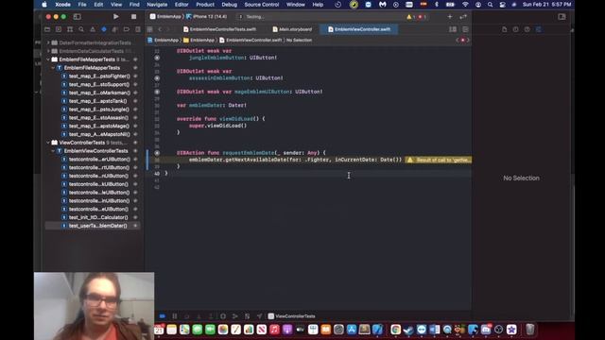Go back with editor history arrow

tap(160, 29)
